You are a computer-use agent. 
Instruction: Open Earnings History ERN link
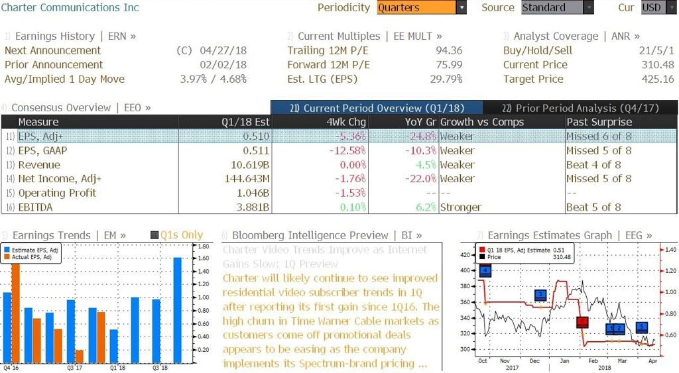(x=70, y=36)
